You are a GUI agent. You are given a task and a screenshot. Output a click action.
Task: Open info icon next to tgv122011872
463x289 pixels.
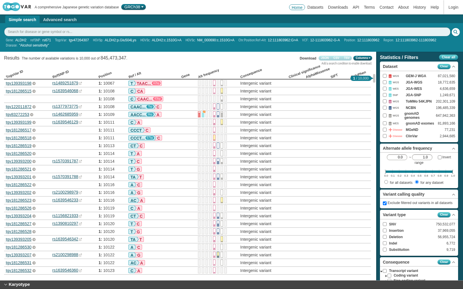[x=34, y=107]
